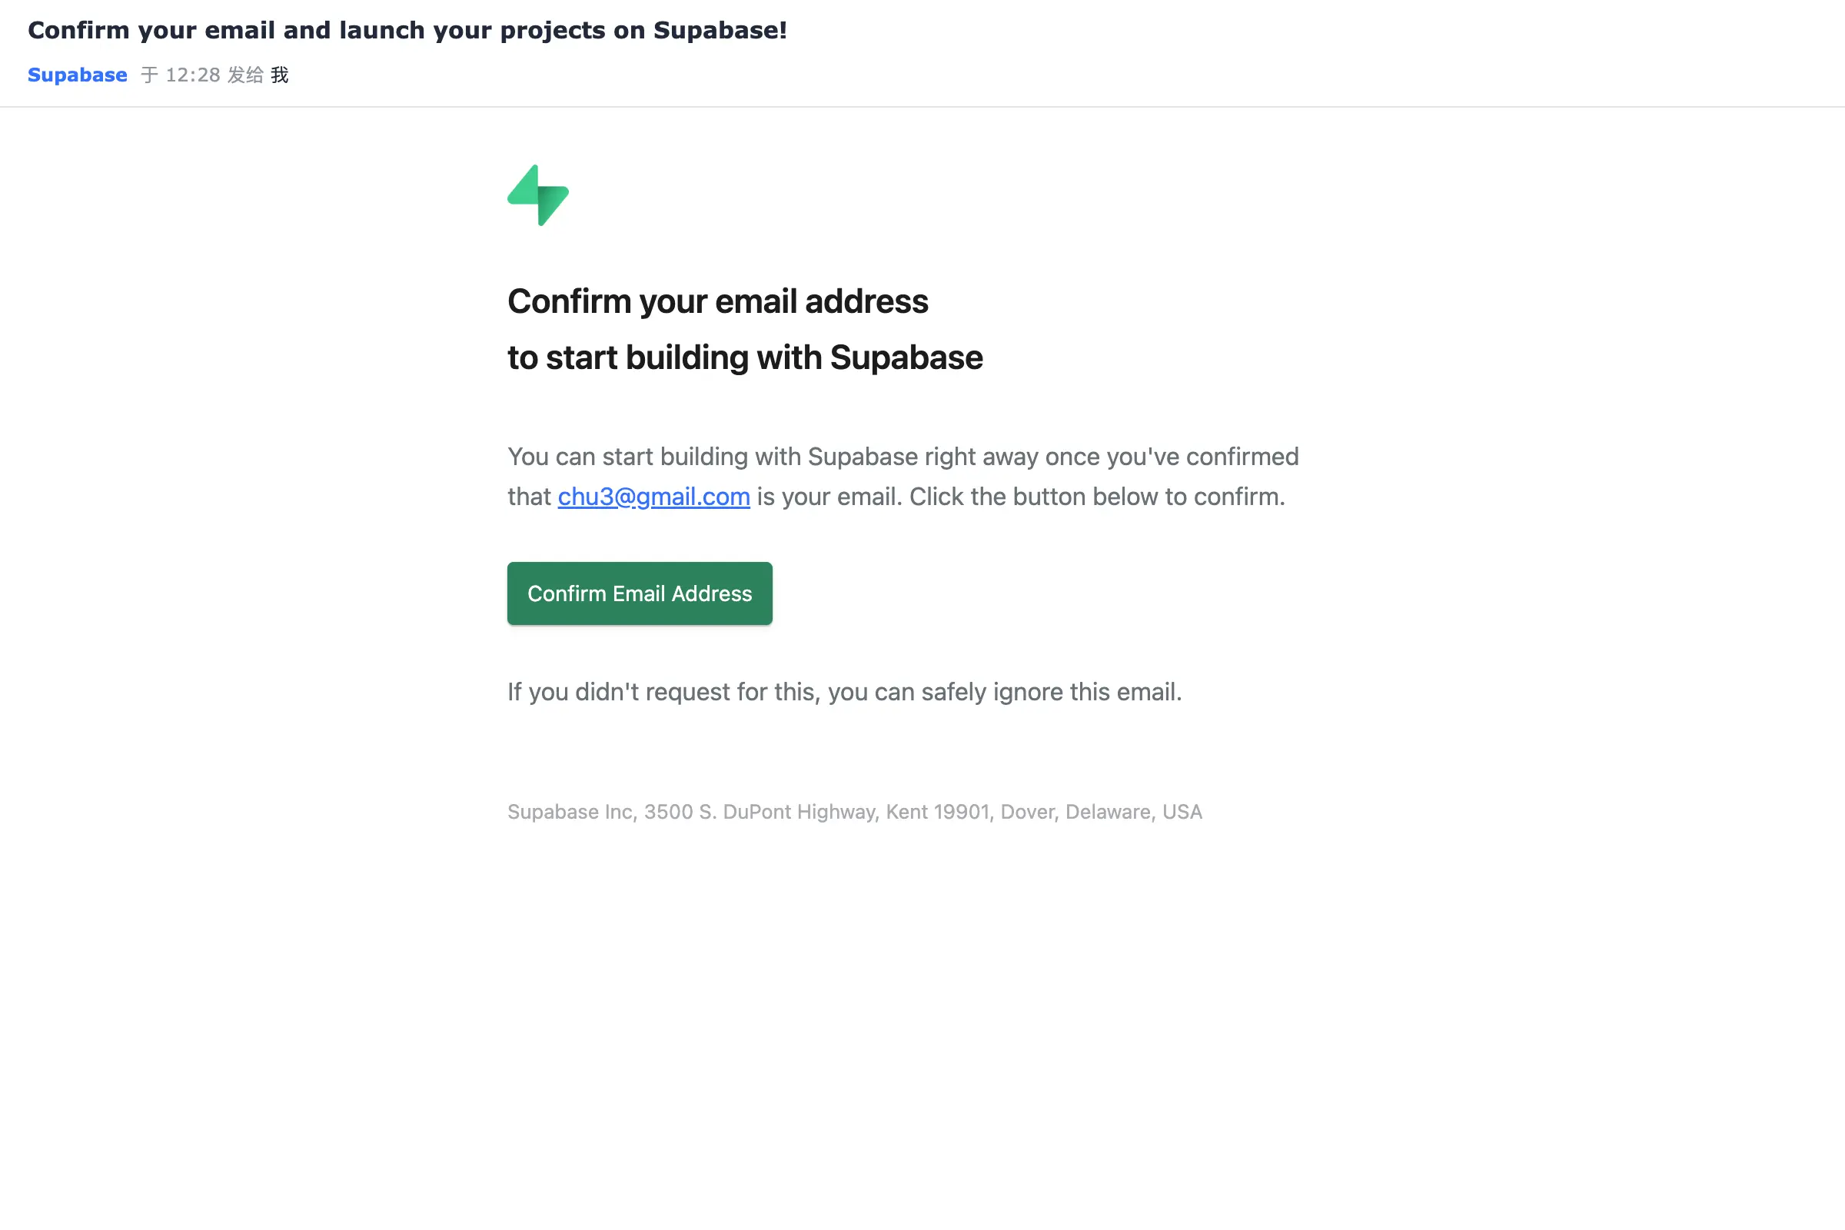Screen dimensions: 1845x1230
Task: Click "Supabase!" at the subject's end
Action: tap(720, 30)
